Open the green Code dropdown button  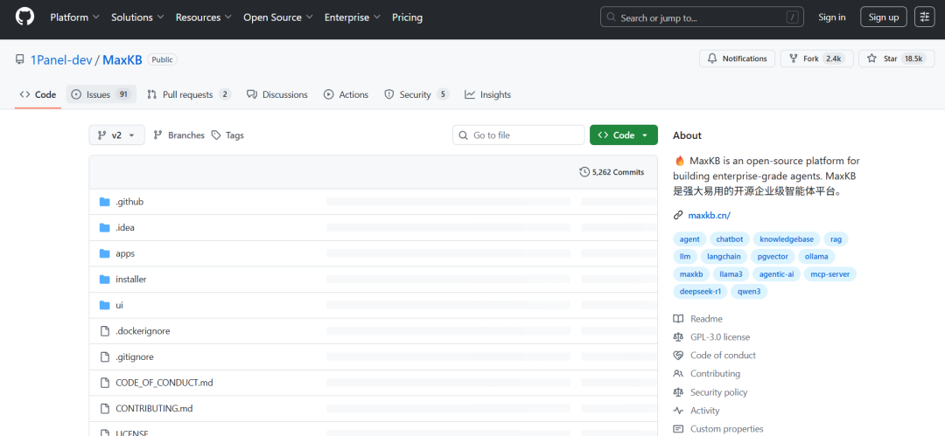coord(623,135)
